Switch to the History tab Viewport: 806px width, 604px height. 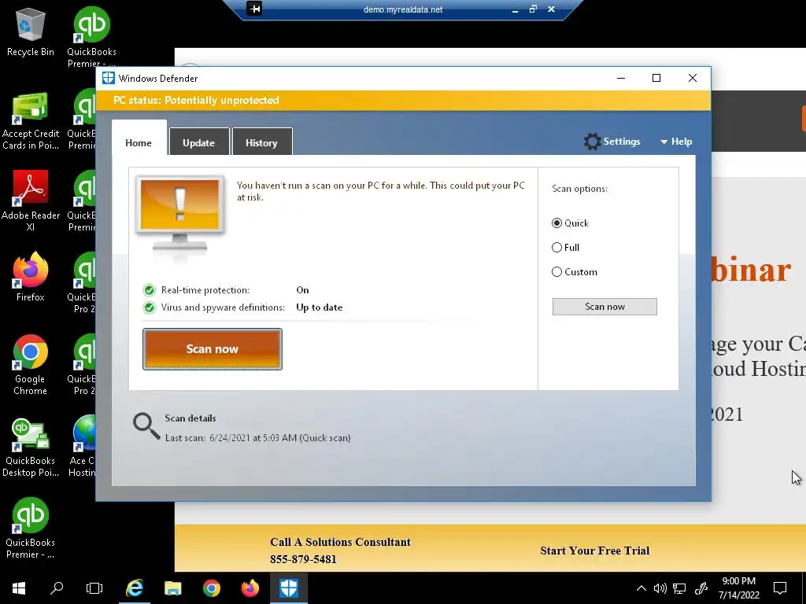tap(261, 143)
